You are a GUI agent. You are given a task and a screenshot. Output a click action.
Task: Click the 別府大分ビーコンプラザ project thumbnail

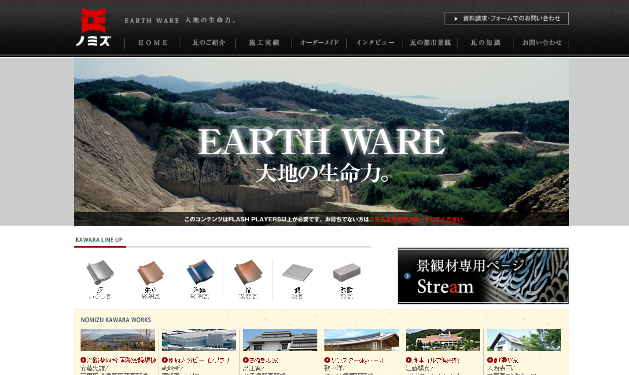pyautogui.click(x=199, y=340)
